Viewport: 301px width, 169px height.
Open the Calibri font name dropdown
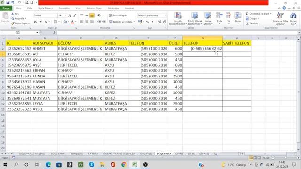pyautogui.click(x=56, y=15)
